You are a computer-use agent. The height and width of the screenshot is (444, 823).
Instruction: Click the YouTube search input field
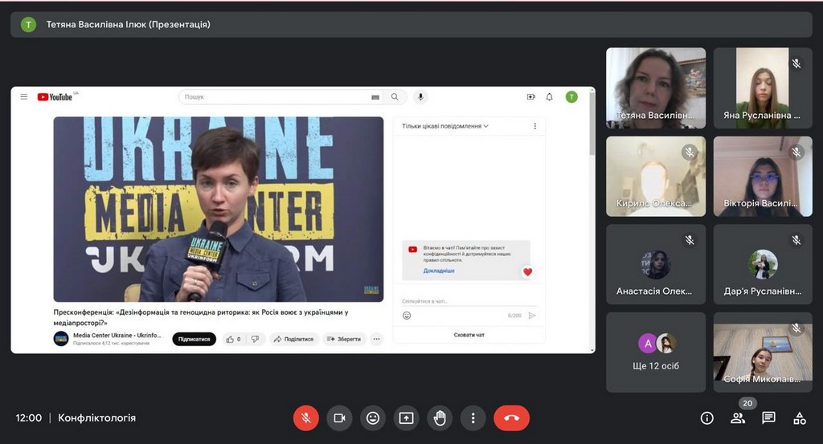point(273,97)
